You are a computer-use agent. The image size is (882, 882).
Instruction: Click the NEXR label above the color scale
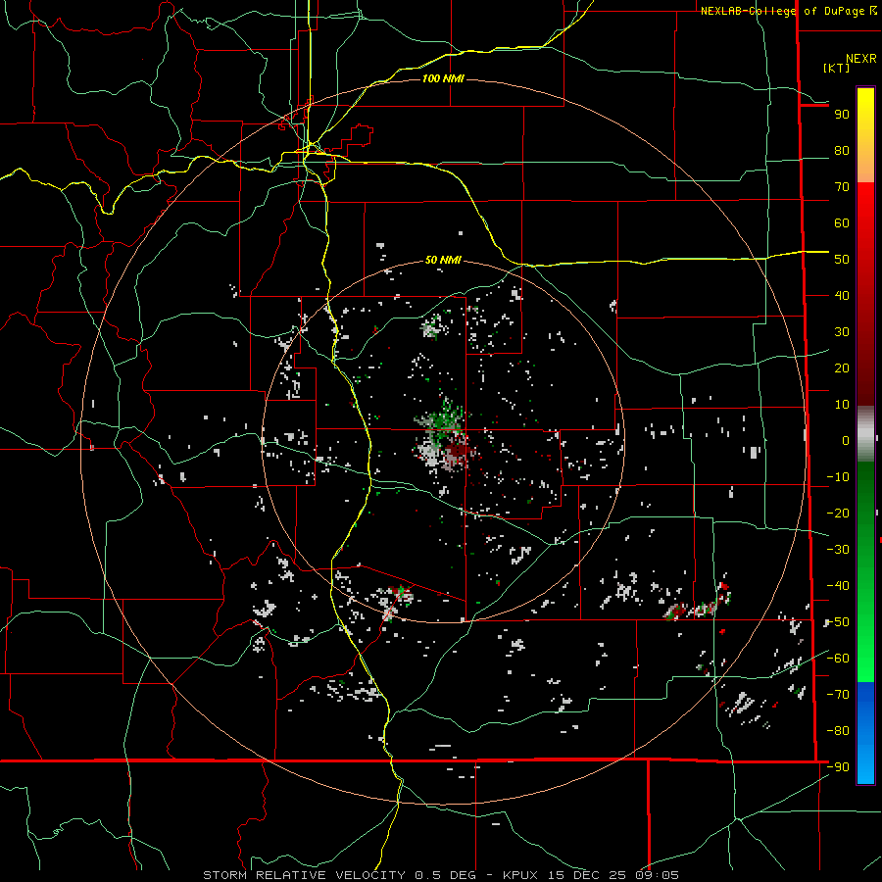(861, 59)
